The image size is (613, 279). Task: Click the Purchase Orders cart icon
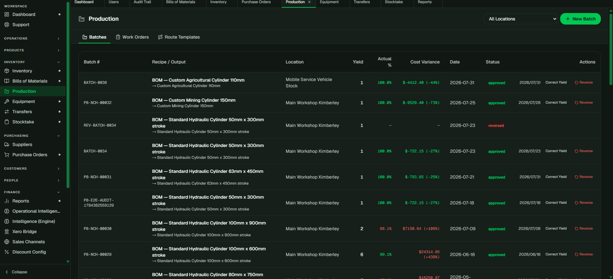click(7, 155)
